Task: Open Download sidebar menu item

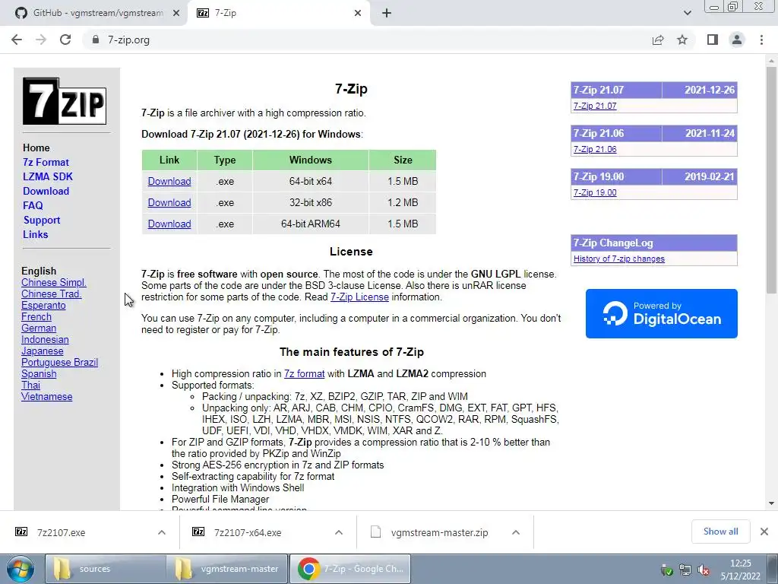Action: [x=46, y=191]
